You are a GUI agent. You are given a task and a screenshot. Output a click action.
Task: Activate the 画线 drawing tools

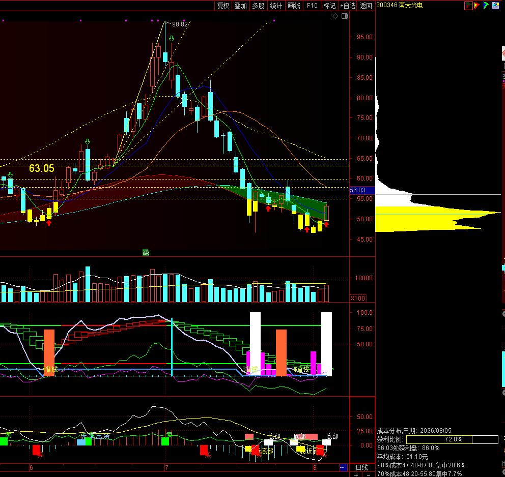coord(294,6)
